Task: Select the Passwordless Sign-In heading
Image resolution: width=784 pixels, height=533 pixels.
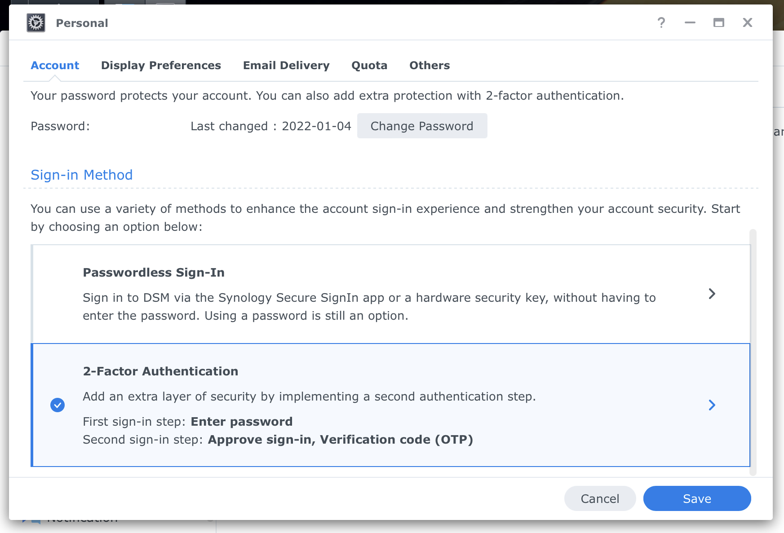Action: pyautogui.click(x=154, y=273)
